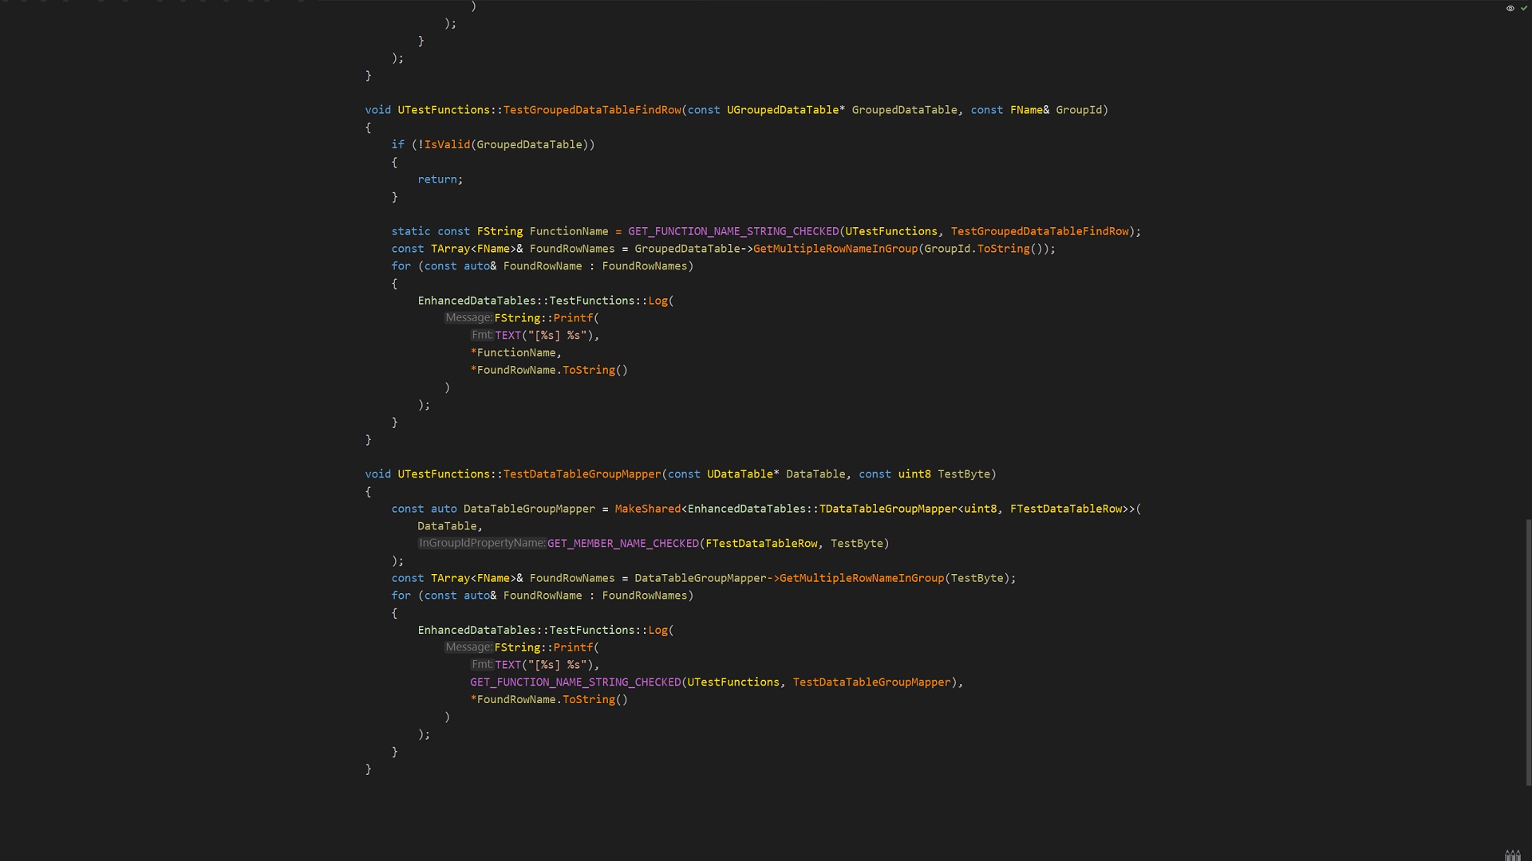Click FTestDataTableRow inside MakeShared template arguments
The image size is (1532, 861).
pos(1065,509)
